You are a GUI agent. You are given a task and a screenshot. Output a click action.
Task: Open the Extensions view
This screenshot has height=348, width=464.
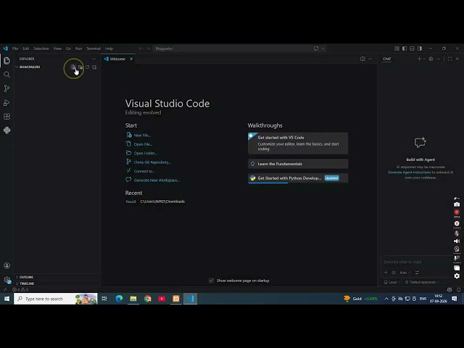pyautogui.click(x=7, y=117)
